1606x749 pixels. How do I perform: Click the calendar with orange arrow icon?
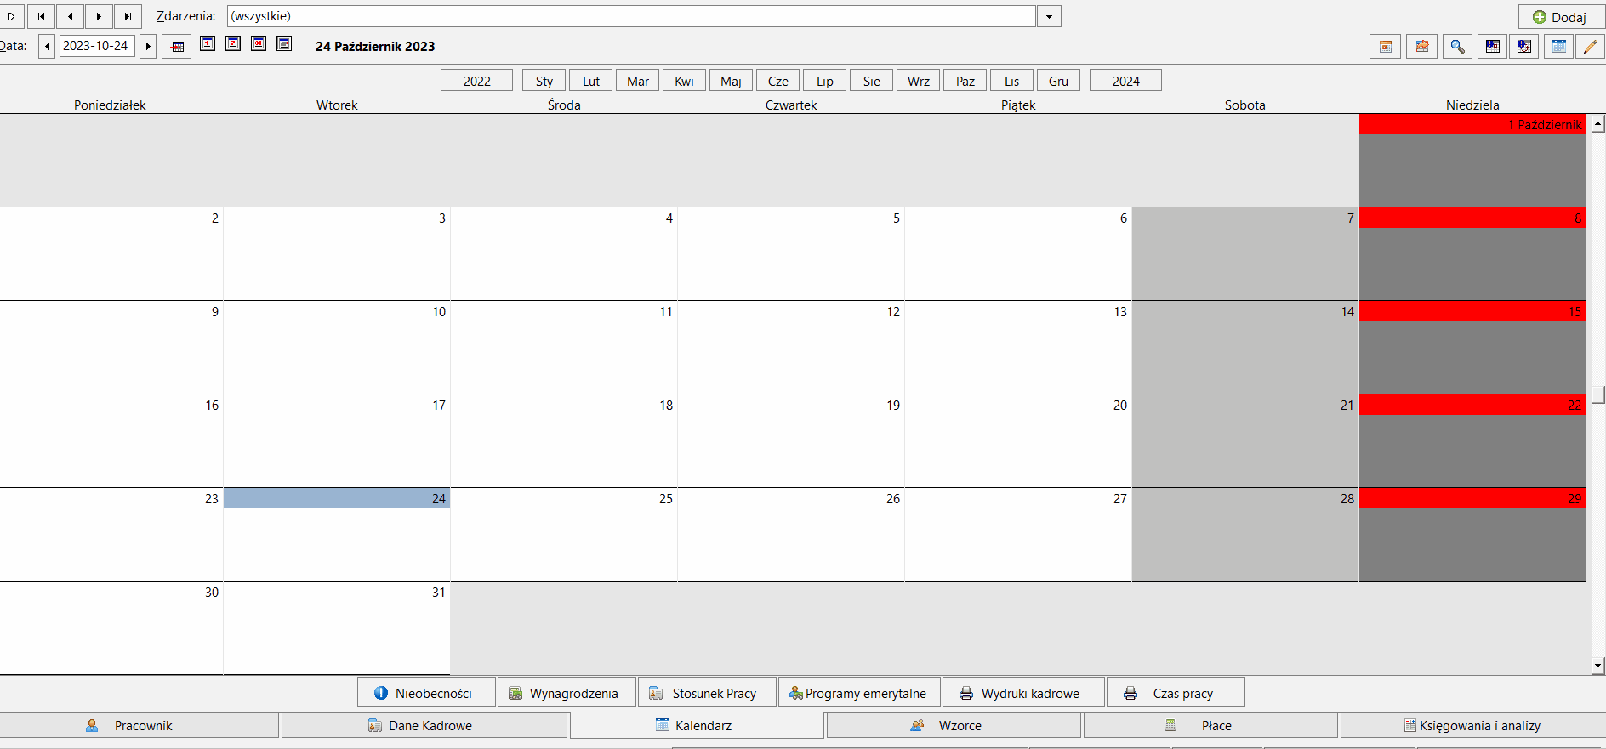(x=1421, y=47)
